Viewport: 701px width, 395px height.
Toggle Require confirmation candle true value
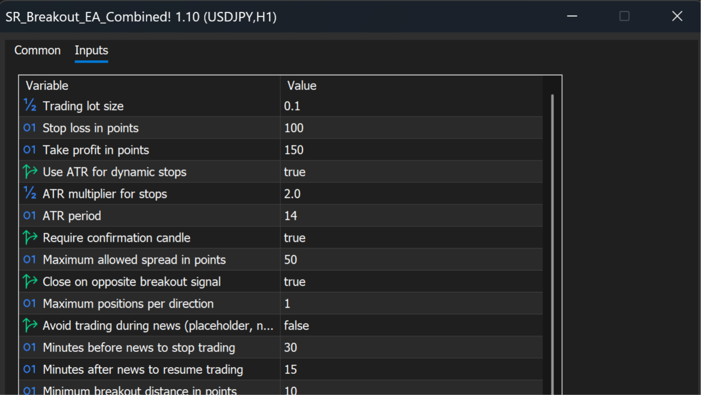(x=294, y=238)
